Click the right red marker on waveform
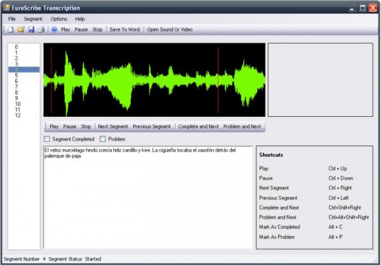Viewport: 381px width, 266px height. tap(218, 79)
